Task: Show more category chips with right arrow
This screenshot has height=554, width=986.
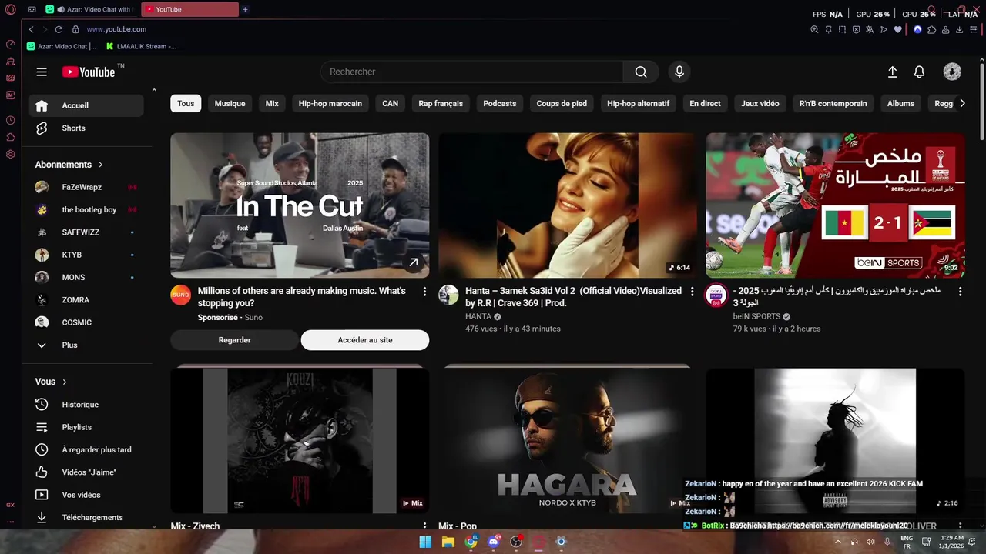Action: click(961, 103)
